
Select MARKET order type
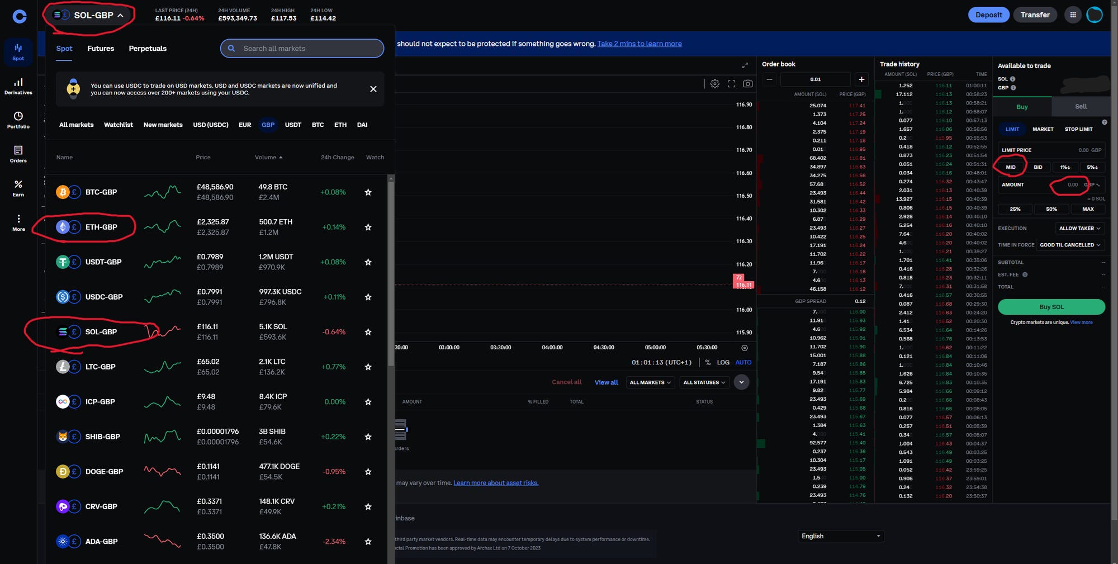coord(1043,129)
